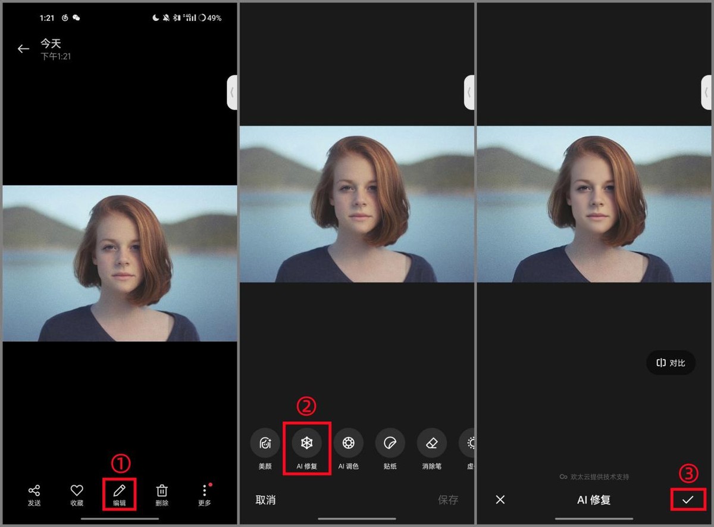Delete the photo with 删除 trash icon
This screenshot has height=527, width=714.
click(162, 494)
